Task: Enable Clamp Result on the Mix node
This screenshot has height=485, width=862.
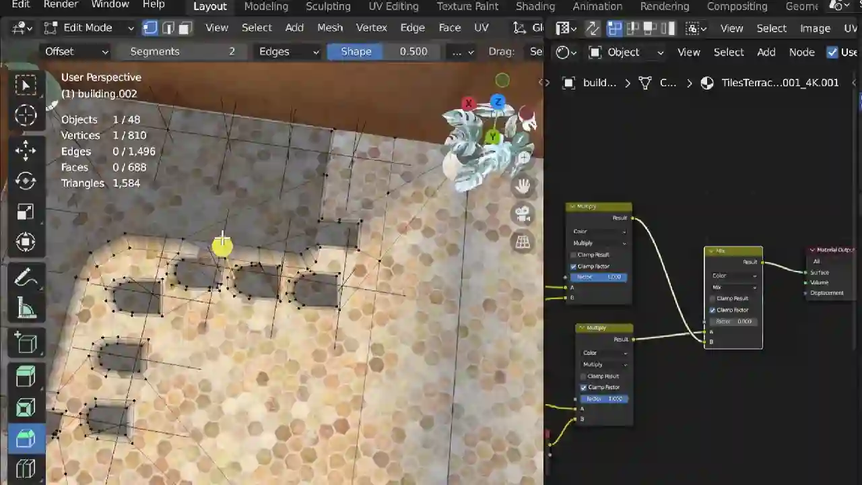Action: 712,298
